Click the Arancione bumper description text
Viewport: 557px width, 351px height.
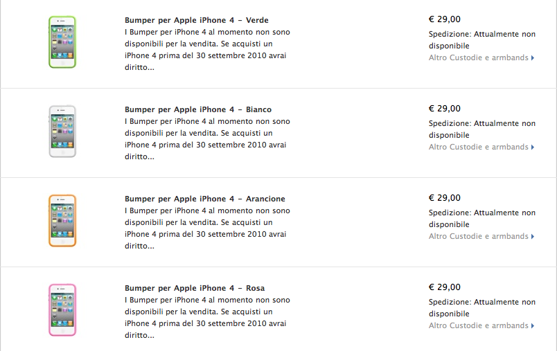pos(207,228)
